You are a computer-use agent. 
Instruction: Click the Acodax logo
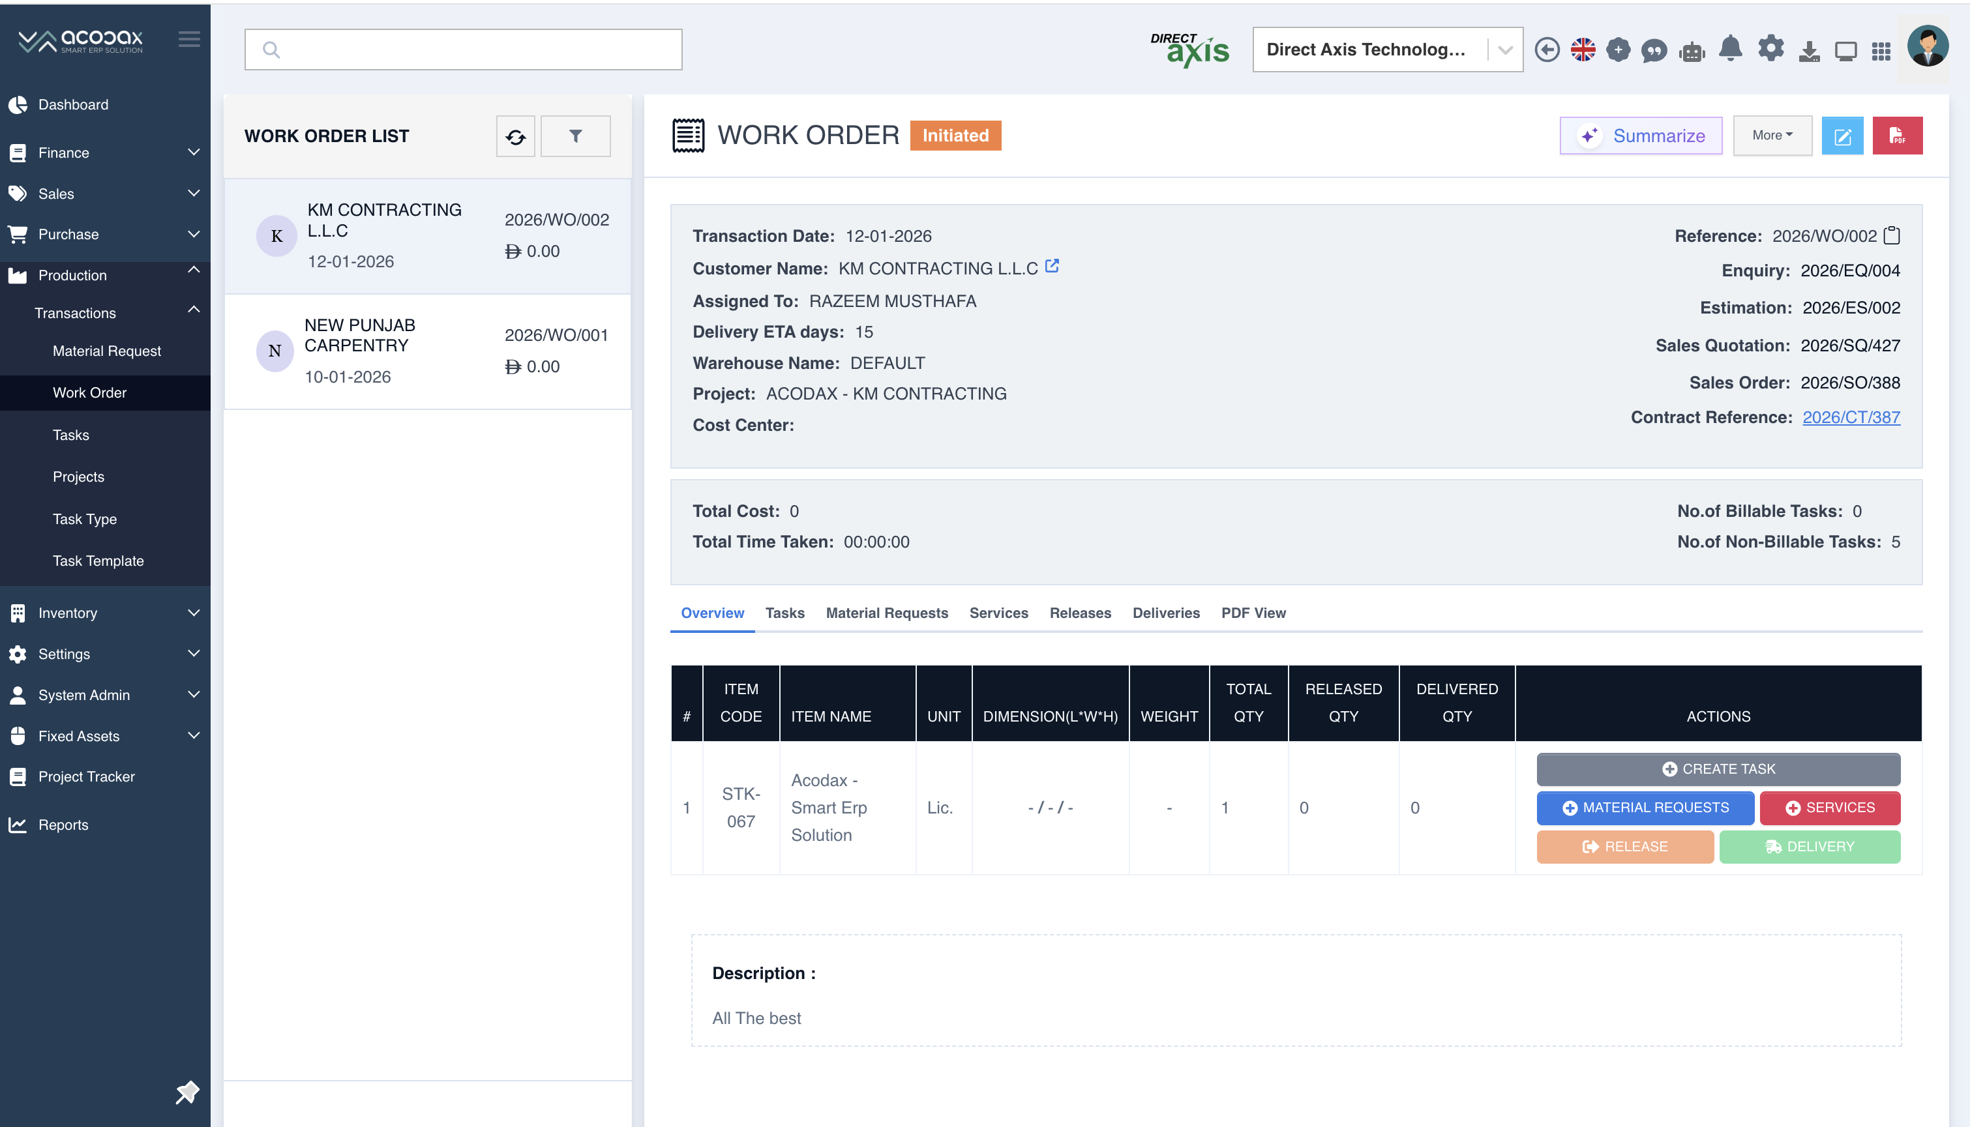click(81, 40)
